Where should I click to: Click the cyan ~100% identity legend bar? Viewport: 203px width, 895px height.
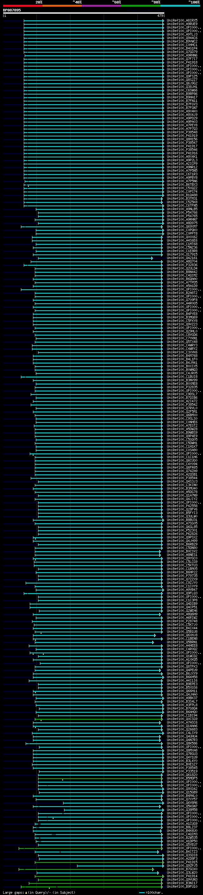pos(180,6)
